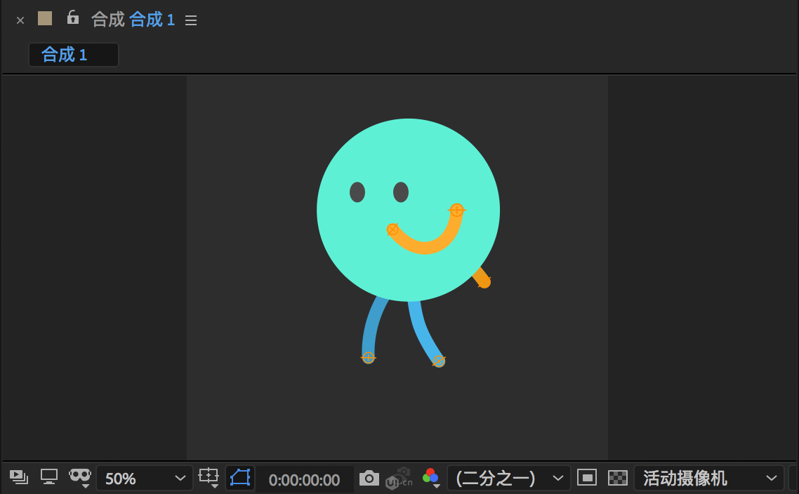The height and width of the screenshot is (494, 799).
Task: Open the RGB show channel icon
Action: click(x=430, y=478)
